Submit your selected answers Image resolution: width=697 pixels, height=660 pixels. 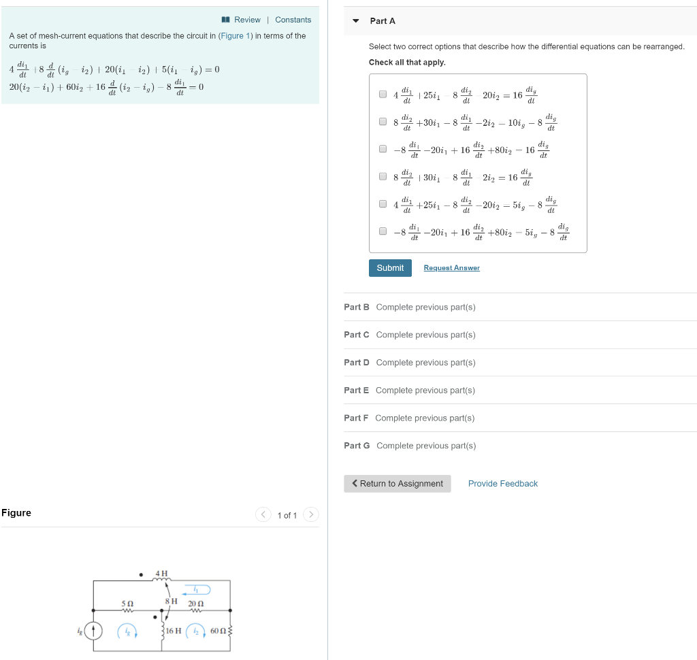(x=390, y=268)
